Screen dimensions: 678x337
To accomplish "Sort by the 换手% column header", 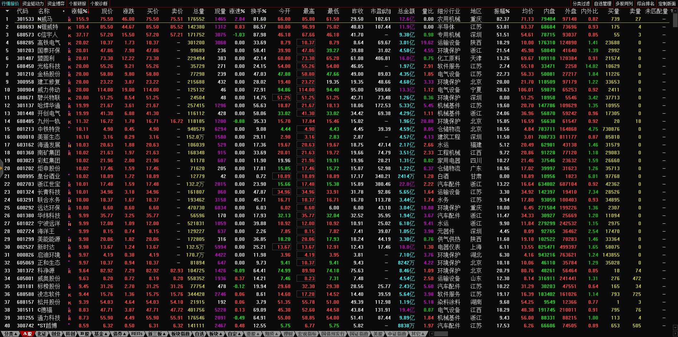I will coord(258,11).
